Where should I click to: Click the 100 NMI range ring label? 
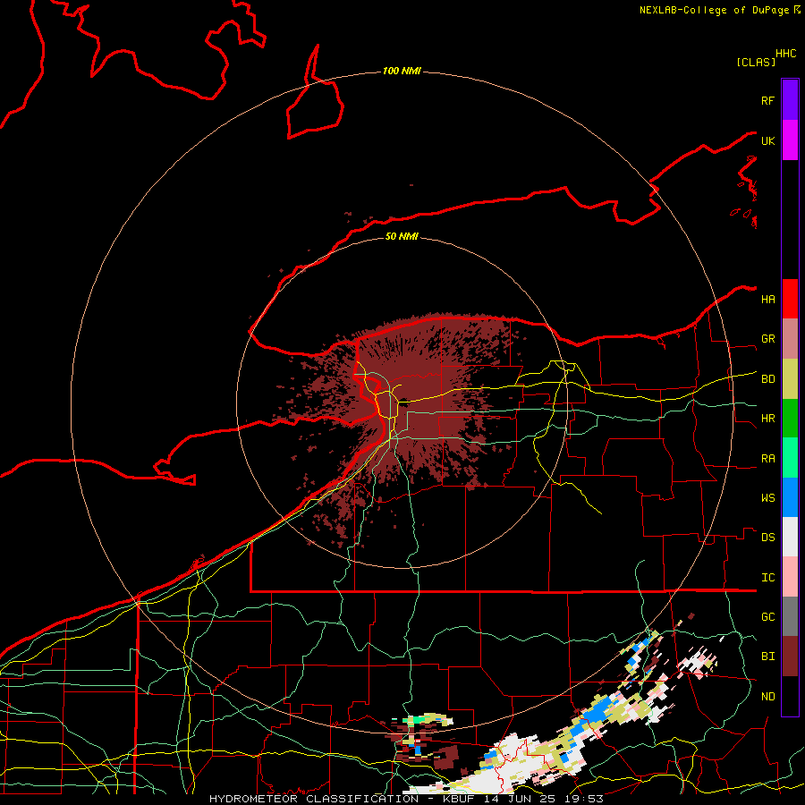(402, 71)
